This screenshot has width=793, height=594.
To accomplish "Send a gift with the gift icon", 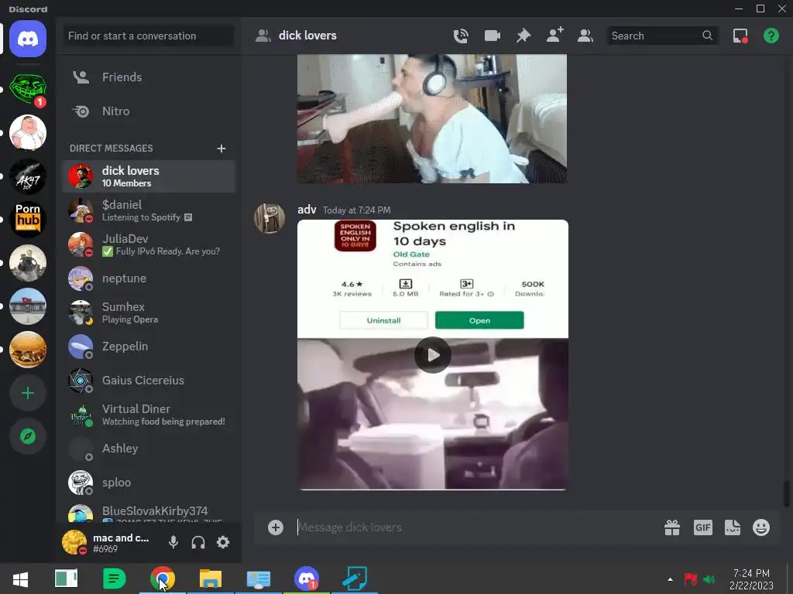I will [x=672, y=527].
